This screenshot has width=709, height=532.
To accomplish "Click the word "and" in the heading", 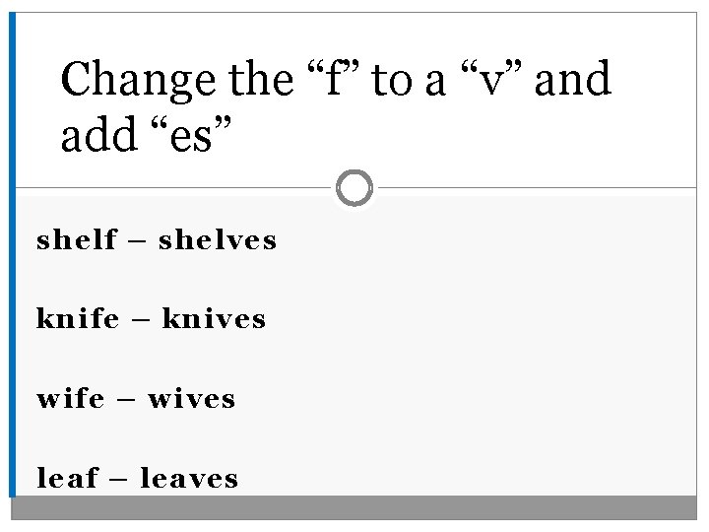I will click(573, 79).
